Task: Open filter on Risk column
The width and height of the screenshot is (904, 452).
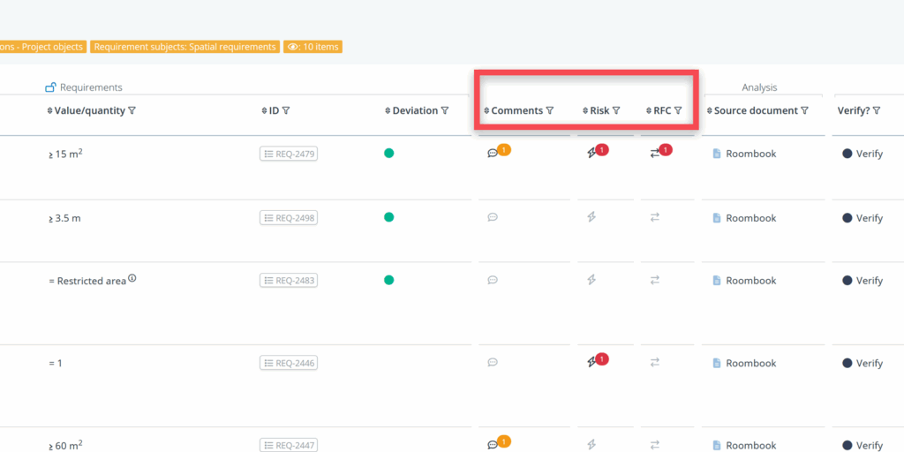Action: pos(616,111)
